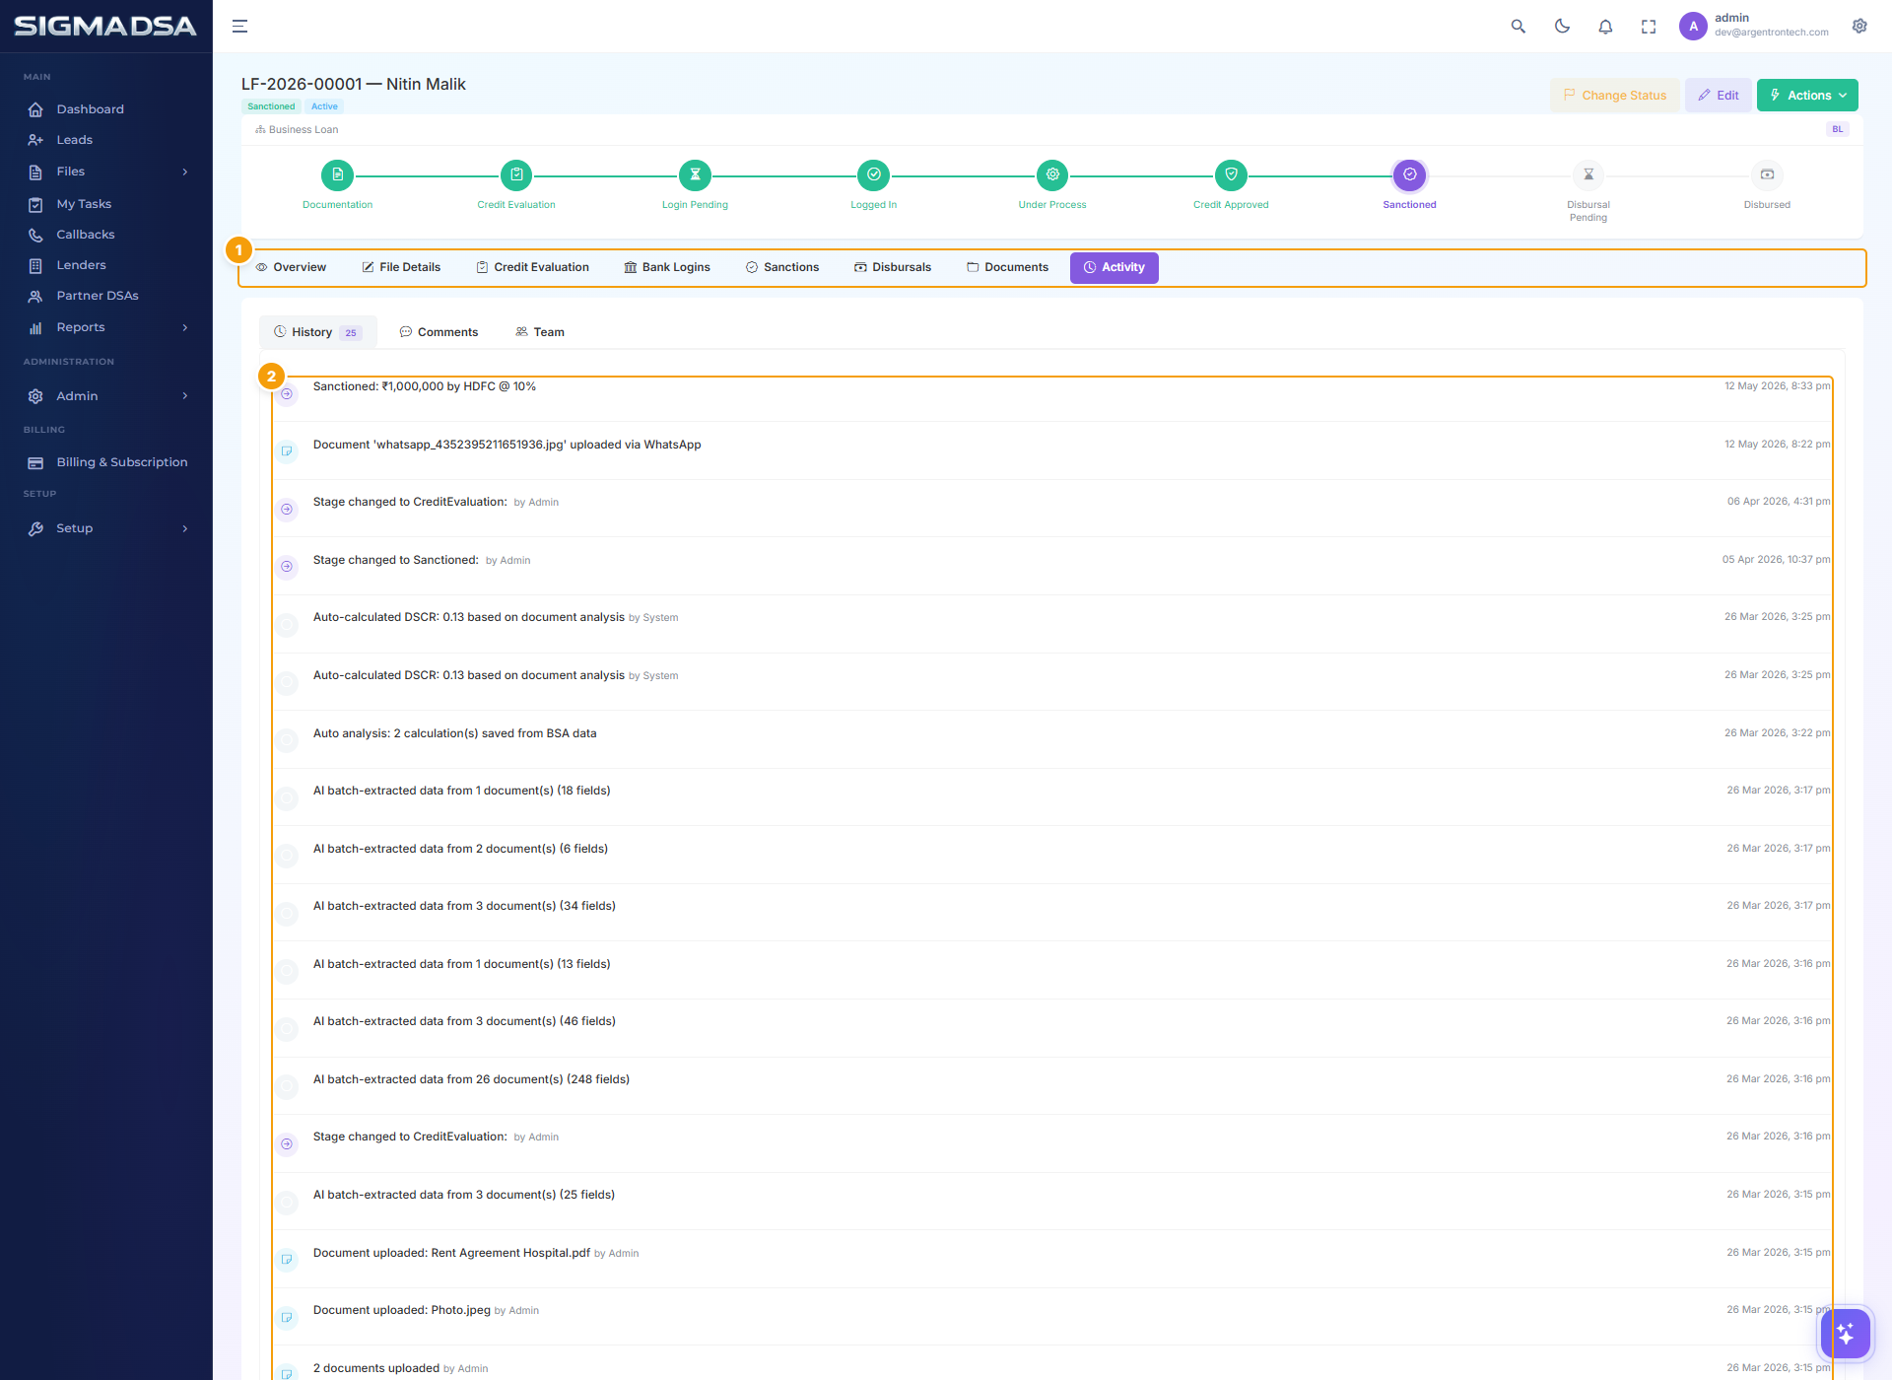The height and width of the screenshot is (1380, 1892).
Task: Click the Disbursed stage icon
Action: pyautogui.click(x=1767, y=174)
